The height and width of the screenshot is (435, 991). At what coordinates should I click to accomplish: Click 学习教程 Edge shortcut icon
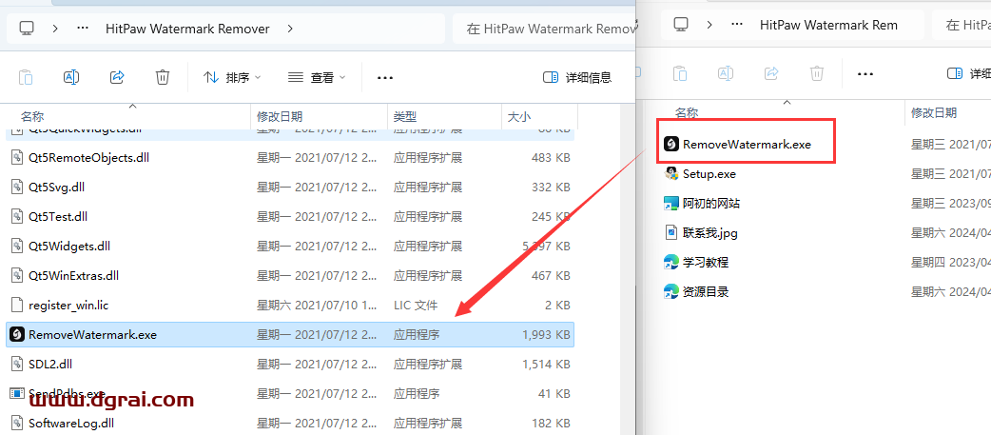(671, 262)
